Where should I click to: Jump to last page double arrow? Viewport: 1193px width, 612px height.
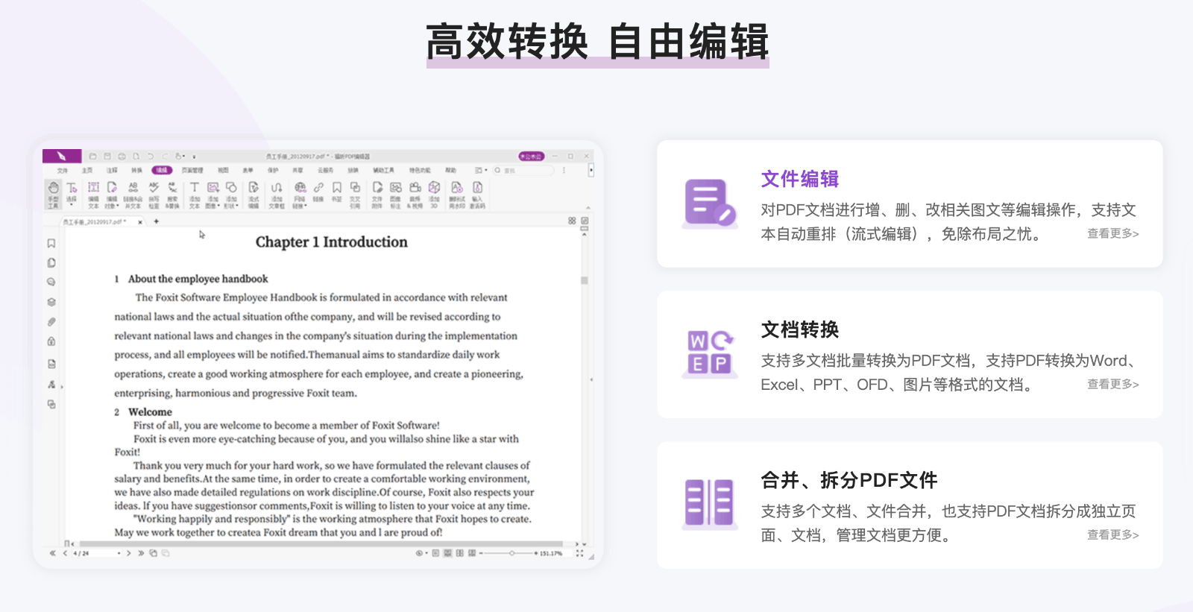point(141,553)
